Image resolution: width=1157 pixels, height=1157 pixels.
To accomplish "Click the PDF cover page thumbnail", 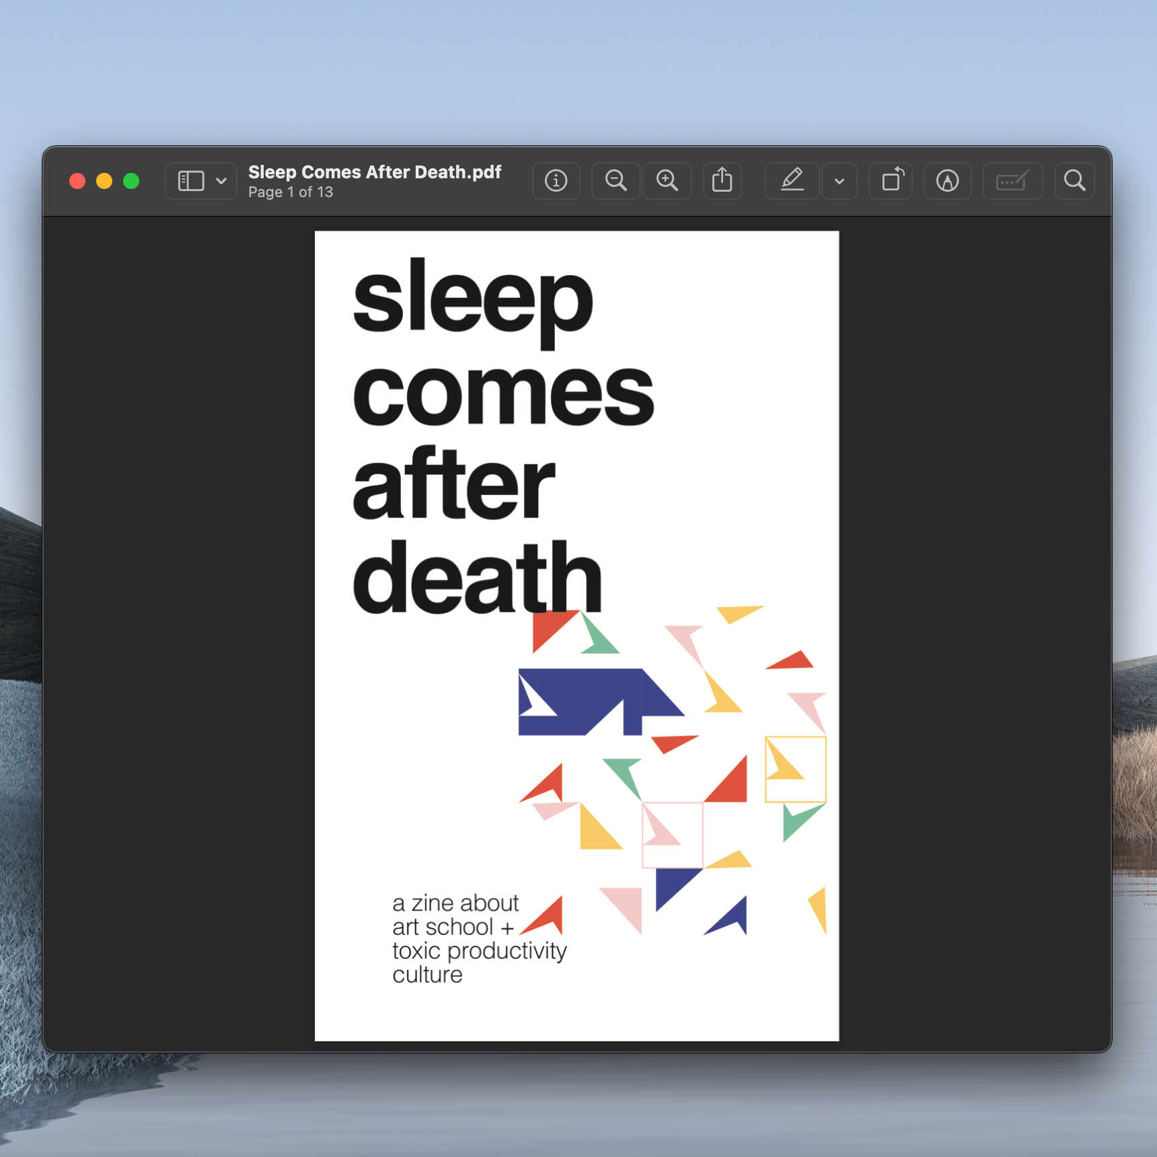I will [x=576, y=636].
